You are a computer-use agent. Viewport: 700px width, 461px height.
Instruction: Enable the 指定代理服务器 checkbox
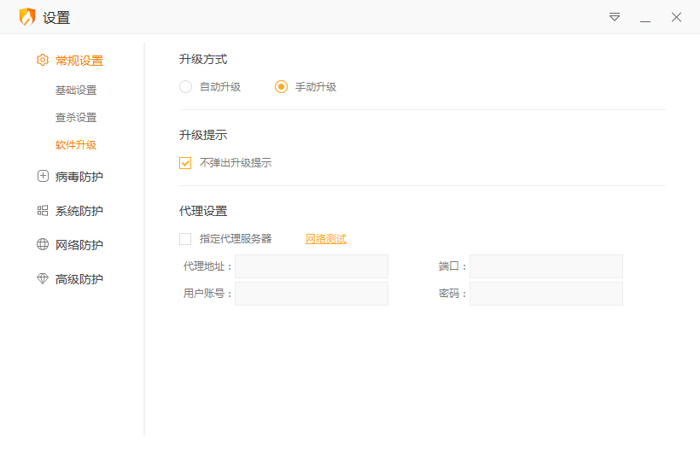coord(185,239)
